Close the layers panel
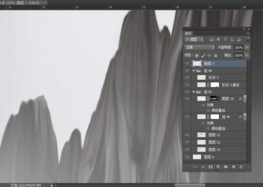The height and width of the screenshot is (187, 263). coord(249,29)
